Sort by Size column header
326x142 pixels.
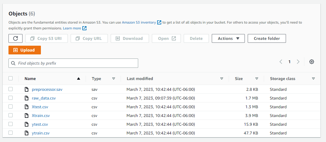[x=239, y=79]
